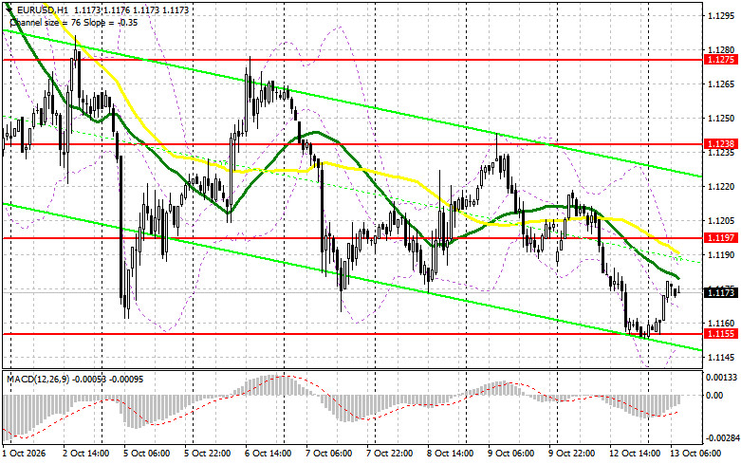Screen dimensions: 741x464
Task: Click the current price 1.1173 black label
Action: click(x=721, y=292)
